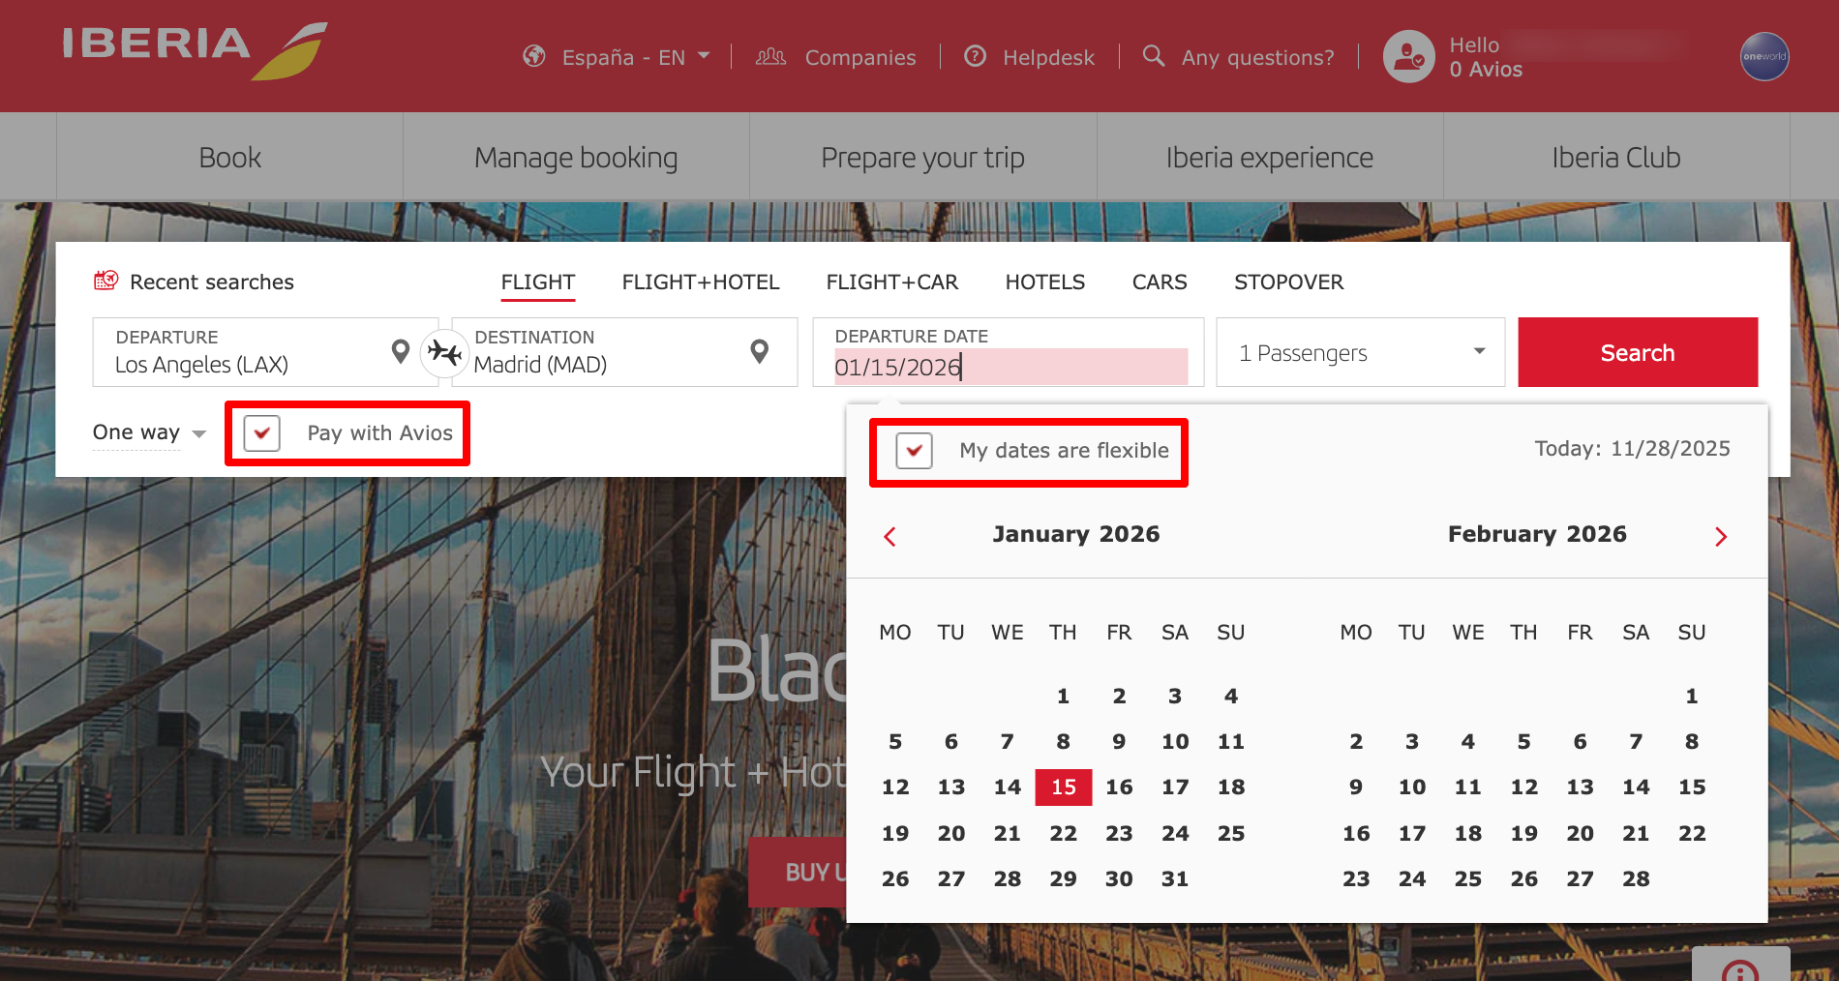This screenshot has width=1839, height=981.
Task: Toggle the Pay with Avios checkbox
Action: 262,432
